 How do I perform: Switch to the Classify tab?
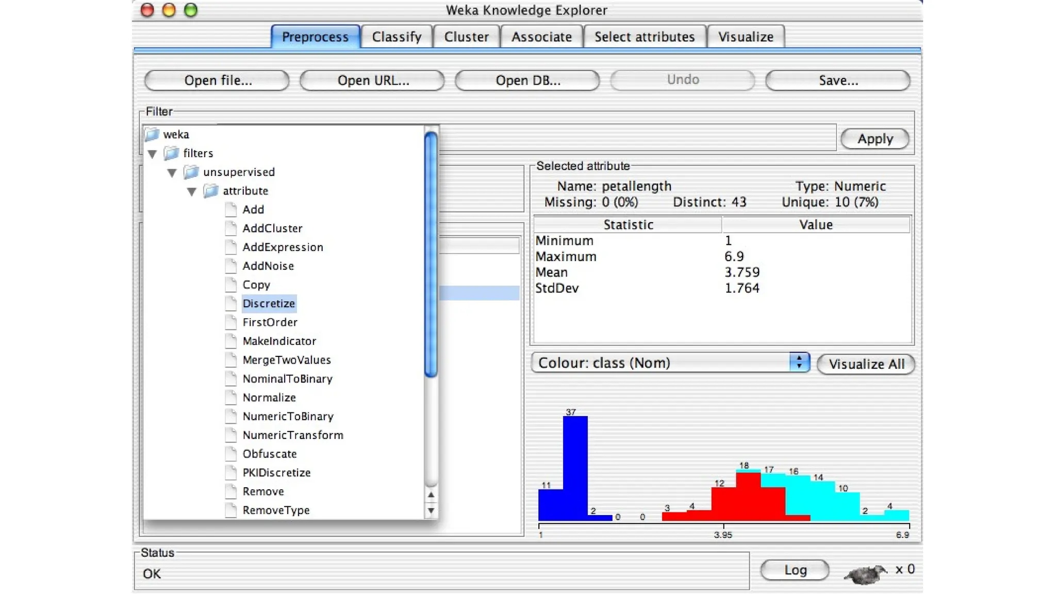click(x=397, y=37)
